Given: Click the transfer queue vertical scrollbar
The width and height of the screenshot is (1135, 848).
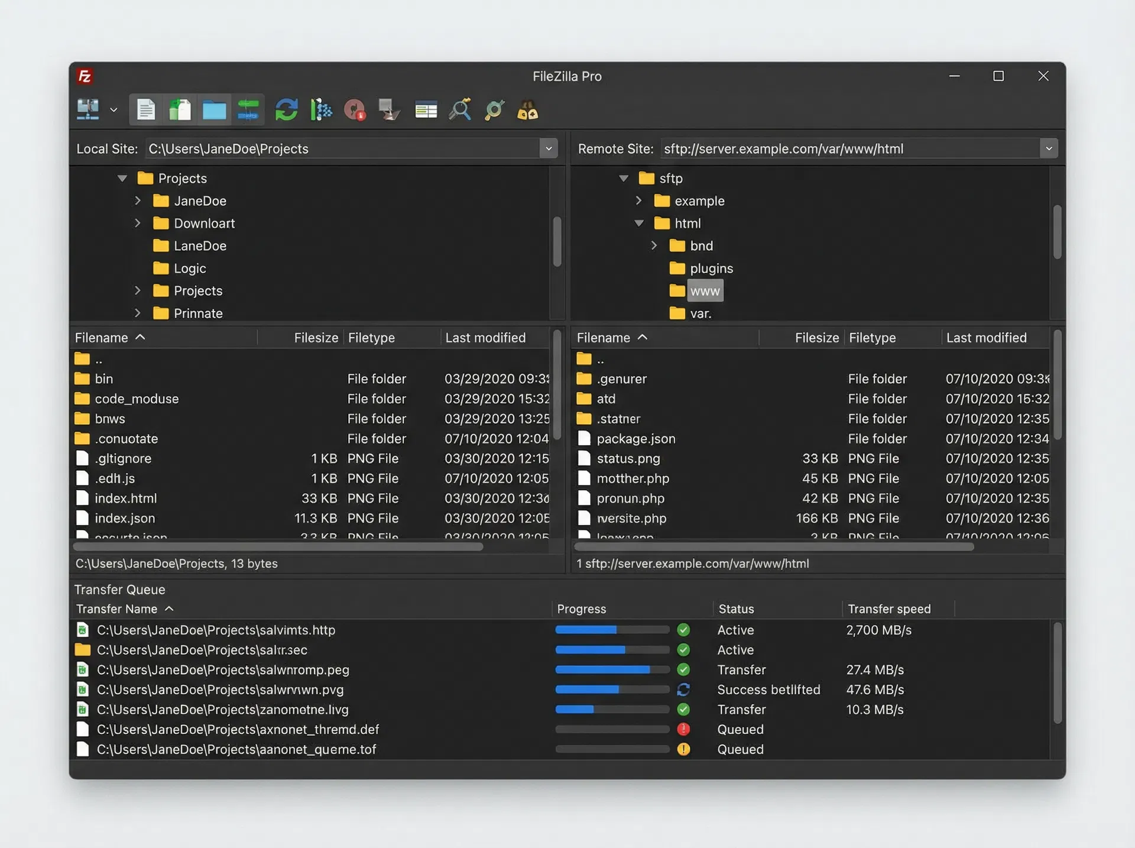Looking at the screenshot, I should 1057,673.
